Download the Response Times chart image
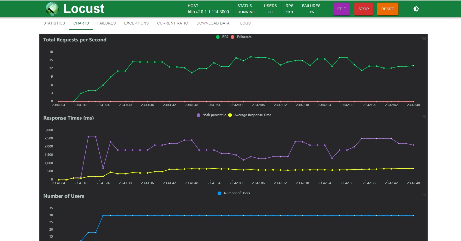Screen dimensions: 461x241 [424, 116]
